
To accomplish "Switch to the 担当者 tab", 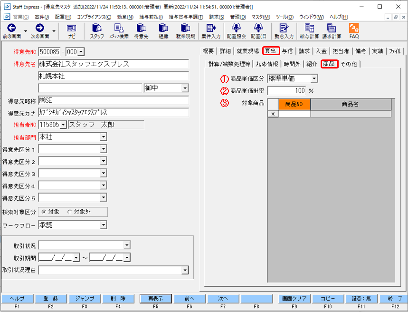I will pyautogui.click(x=341, y=51).
